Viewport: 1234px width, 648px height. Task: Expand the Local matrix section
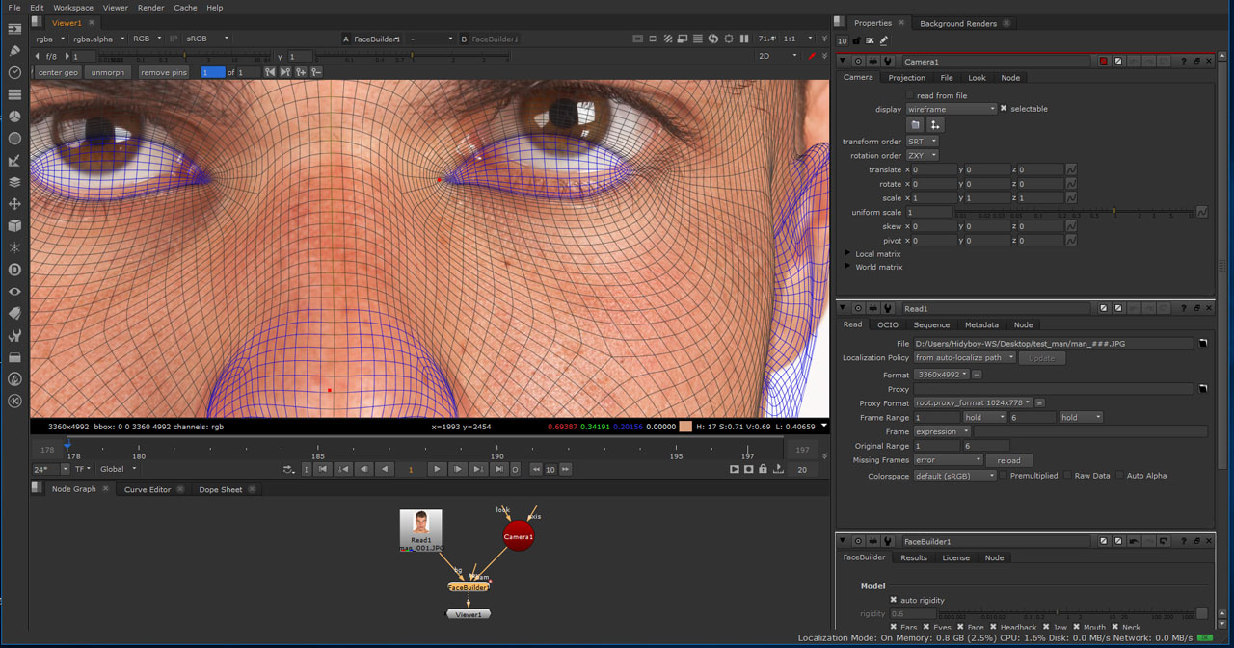pyautogui.click(x=848, y=253)
